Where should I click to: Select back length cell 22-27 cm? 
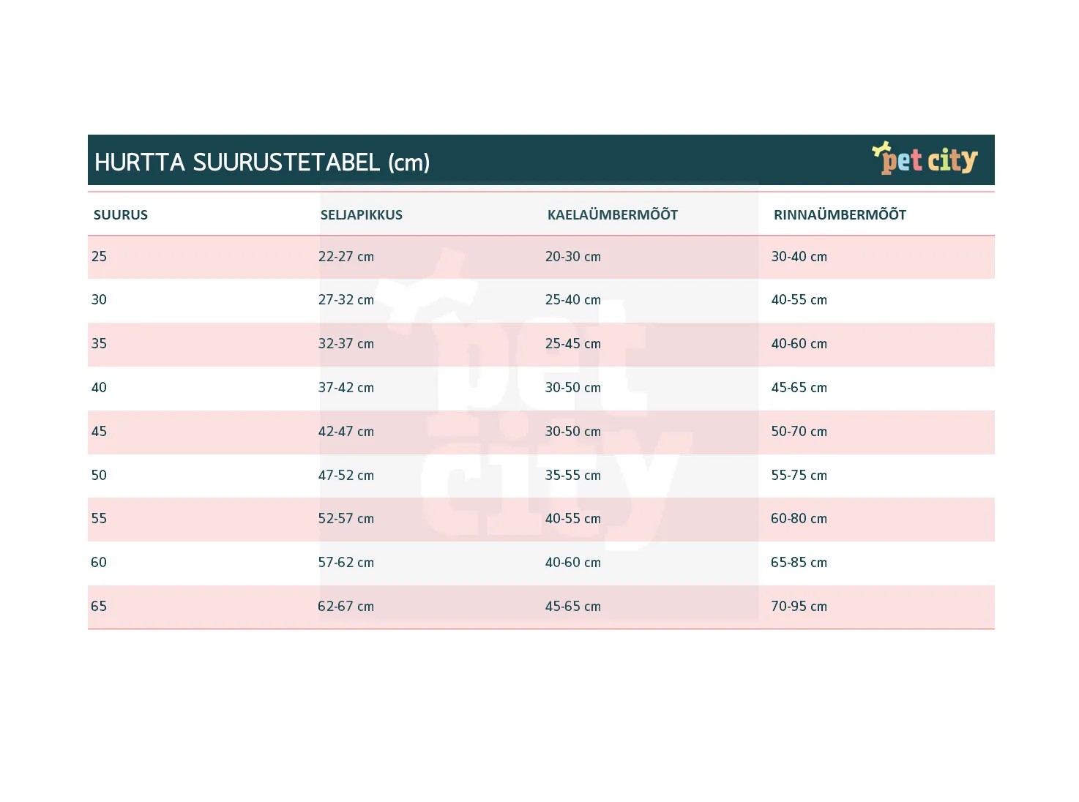(x=346, y=257)
